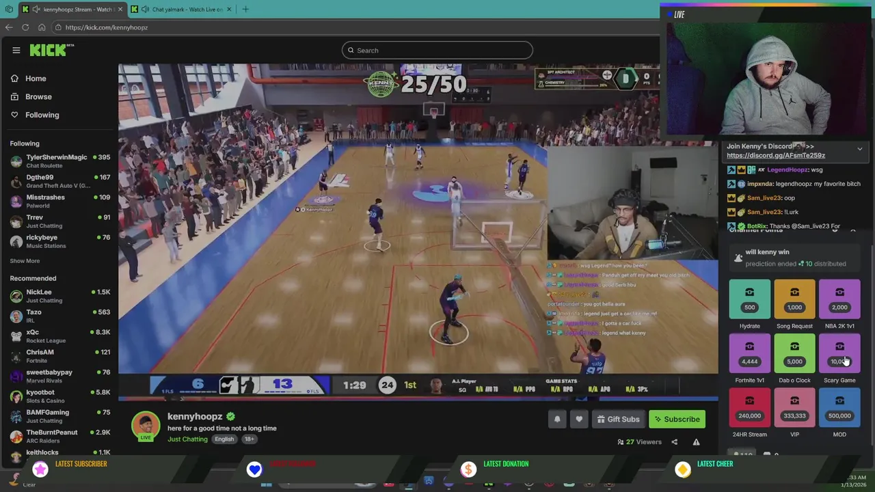Click the green Subscribe button
The image size is (875, 492).
pyautogui.click(x=675, y=420)
